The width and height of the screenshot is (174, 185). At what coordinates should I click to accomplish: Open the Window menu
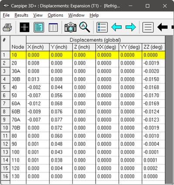pos(76,15)
